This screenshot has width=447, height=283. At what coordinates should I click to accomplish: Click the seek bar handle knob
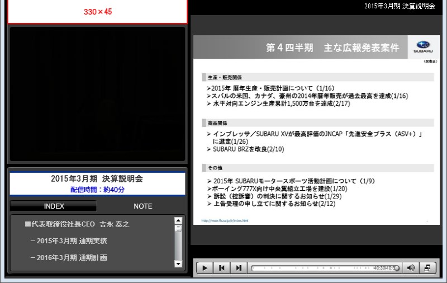(x=397, y=268)
